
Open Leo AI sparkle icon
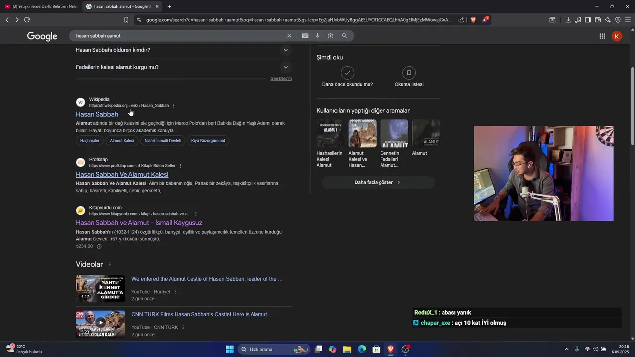pyautogui.click(x=608, y=20)
